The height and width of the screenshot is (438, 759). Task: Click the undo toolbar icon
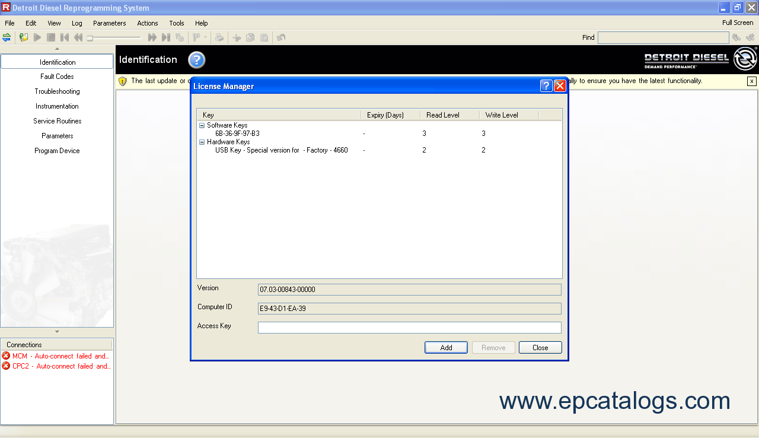pyautogui.click(x=281, y=37)
